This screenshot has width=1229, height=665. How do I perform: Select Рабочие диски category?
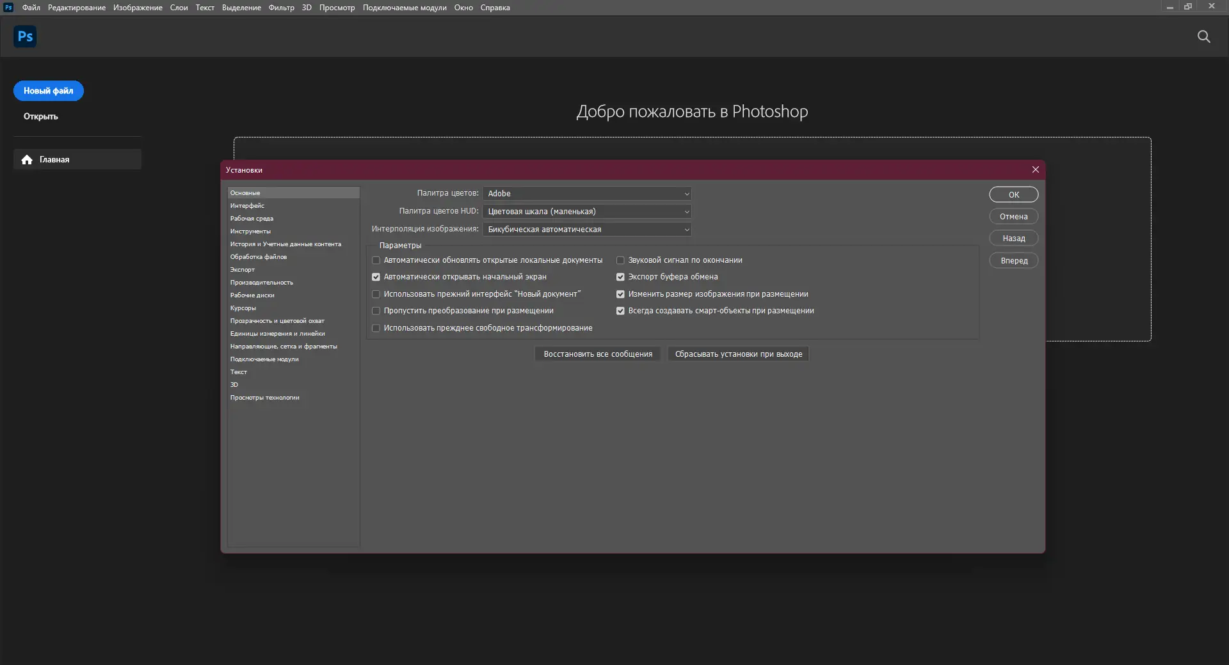pos(293,295)
